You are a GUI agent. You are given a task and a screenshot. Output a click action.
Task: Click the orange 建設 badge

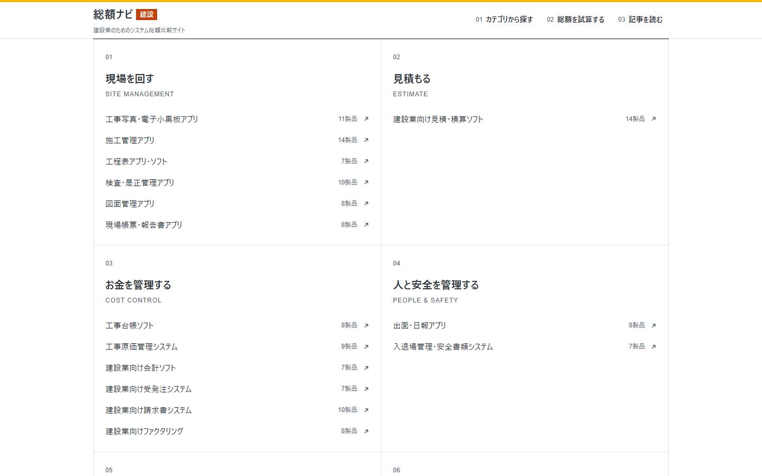(147, 15)
